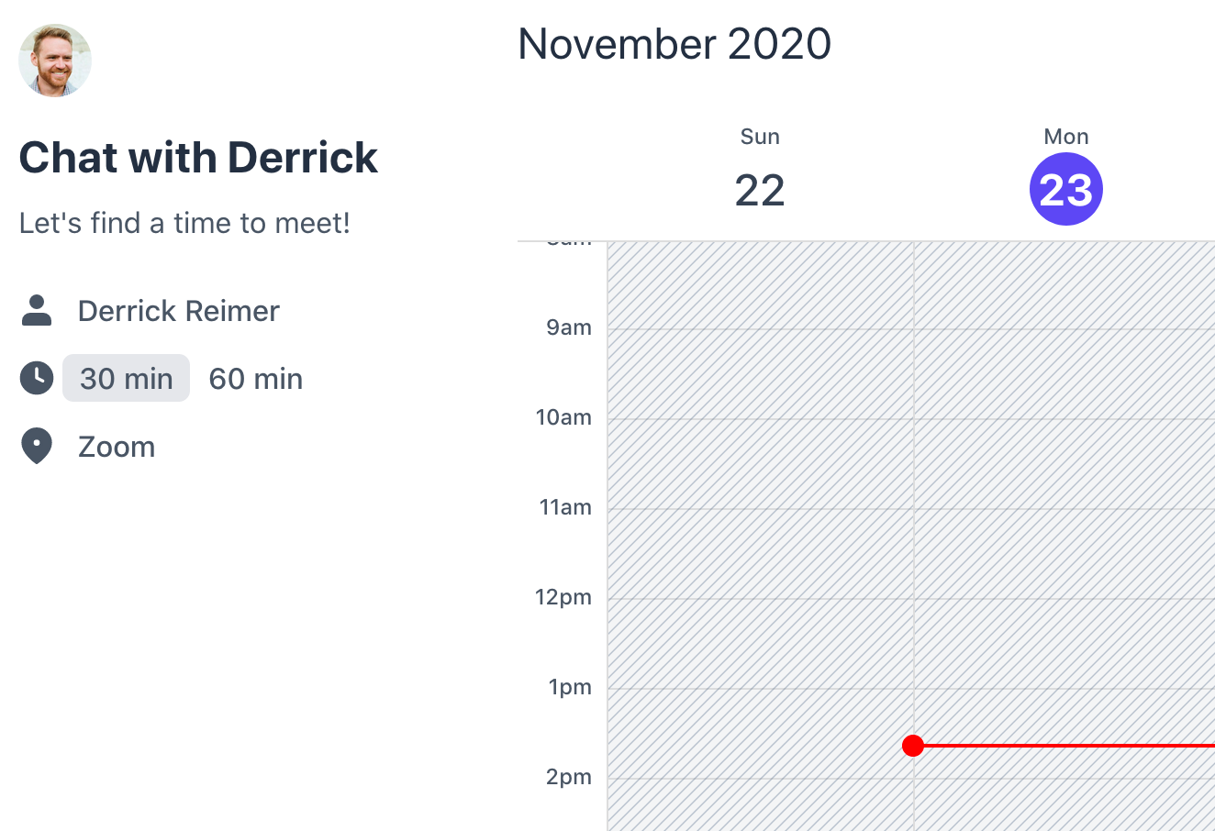Click the Zoom location label
The width and height of the screenshot is (1215, 831).
117,447
